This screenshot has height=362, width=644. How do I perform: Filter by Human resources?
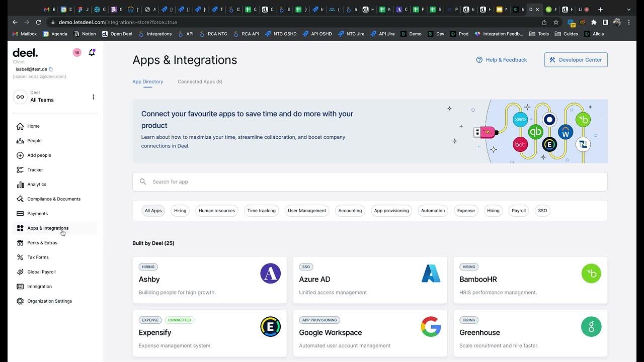(217, 211)
